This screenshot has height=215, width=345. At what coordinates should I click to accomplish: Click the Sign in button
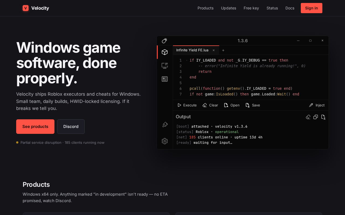312,8
